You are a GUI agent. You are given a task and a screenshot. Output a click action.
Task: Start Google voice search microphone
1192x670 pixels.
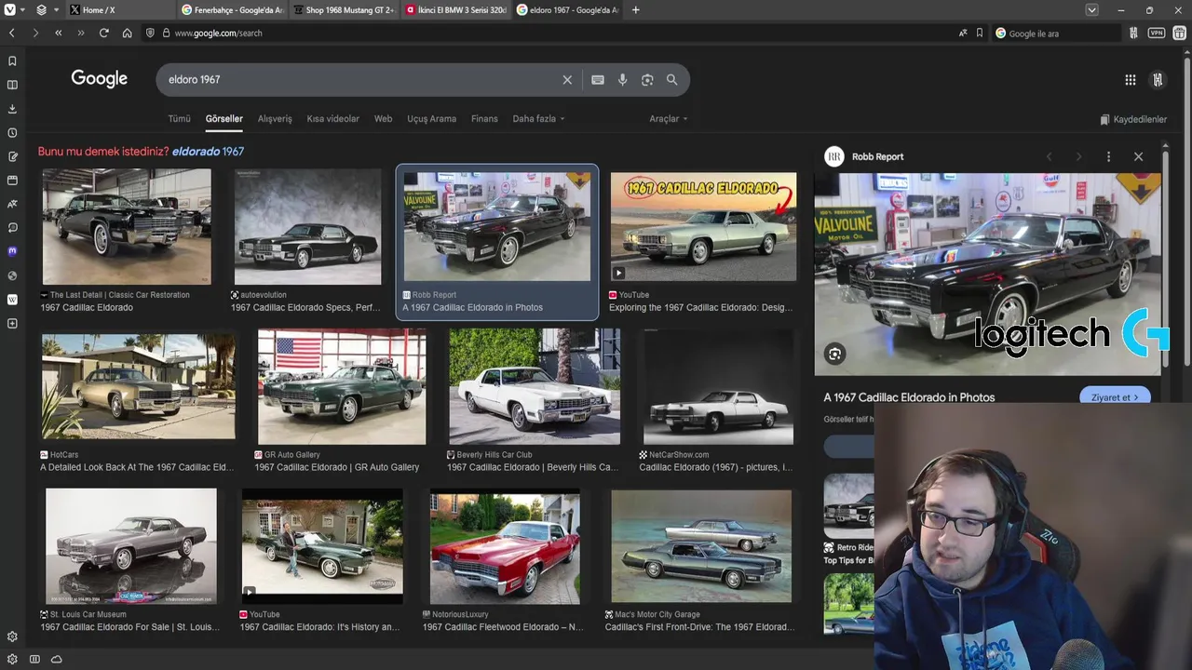tap(622, 80)
